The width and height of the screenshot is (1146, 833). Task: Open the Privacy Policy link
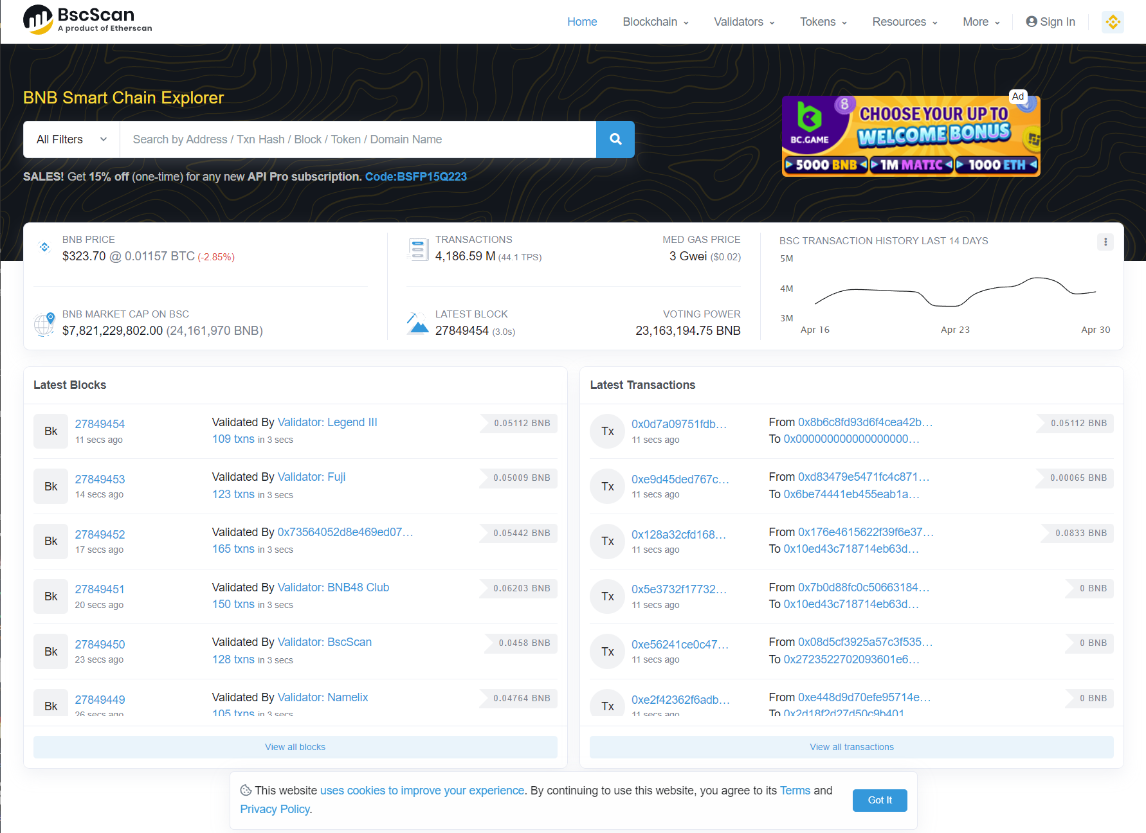[275, 809]
